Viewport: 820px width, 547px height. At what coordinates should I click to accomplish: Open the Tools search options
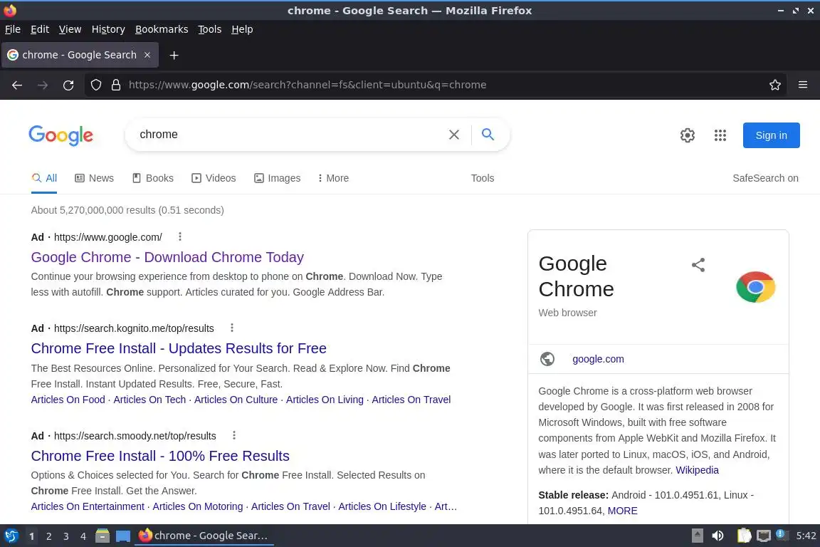pos(482,178)
